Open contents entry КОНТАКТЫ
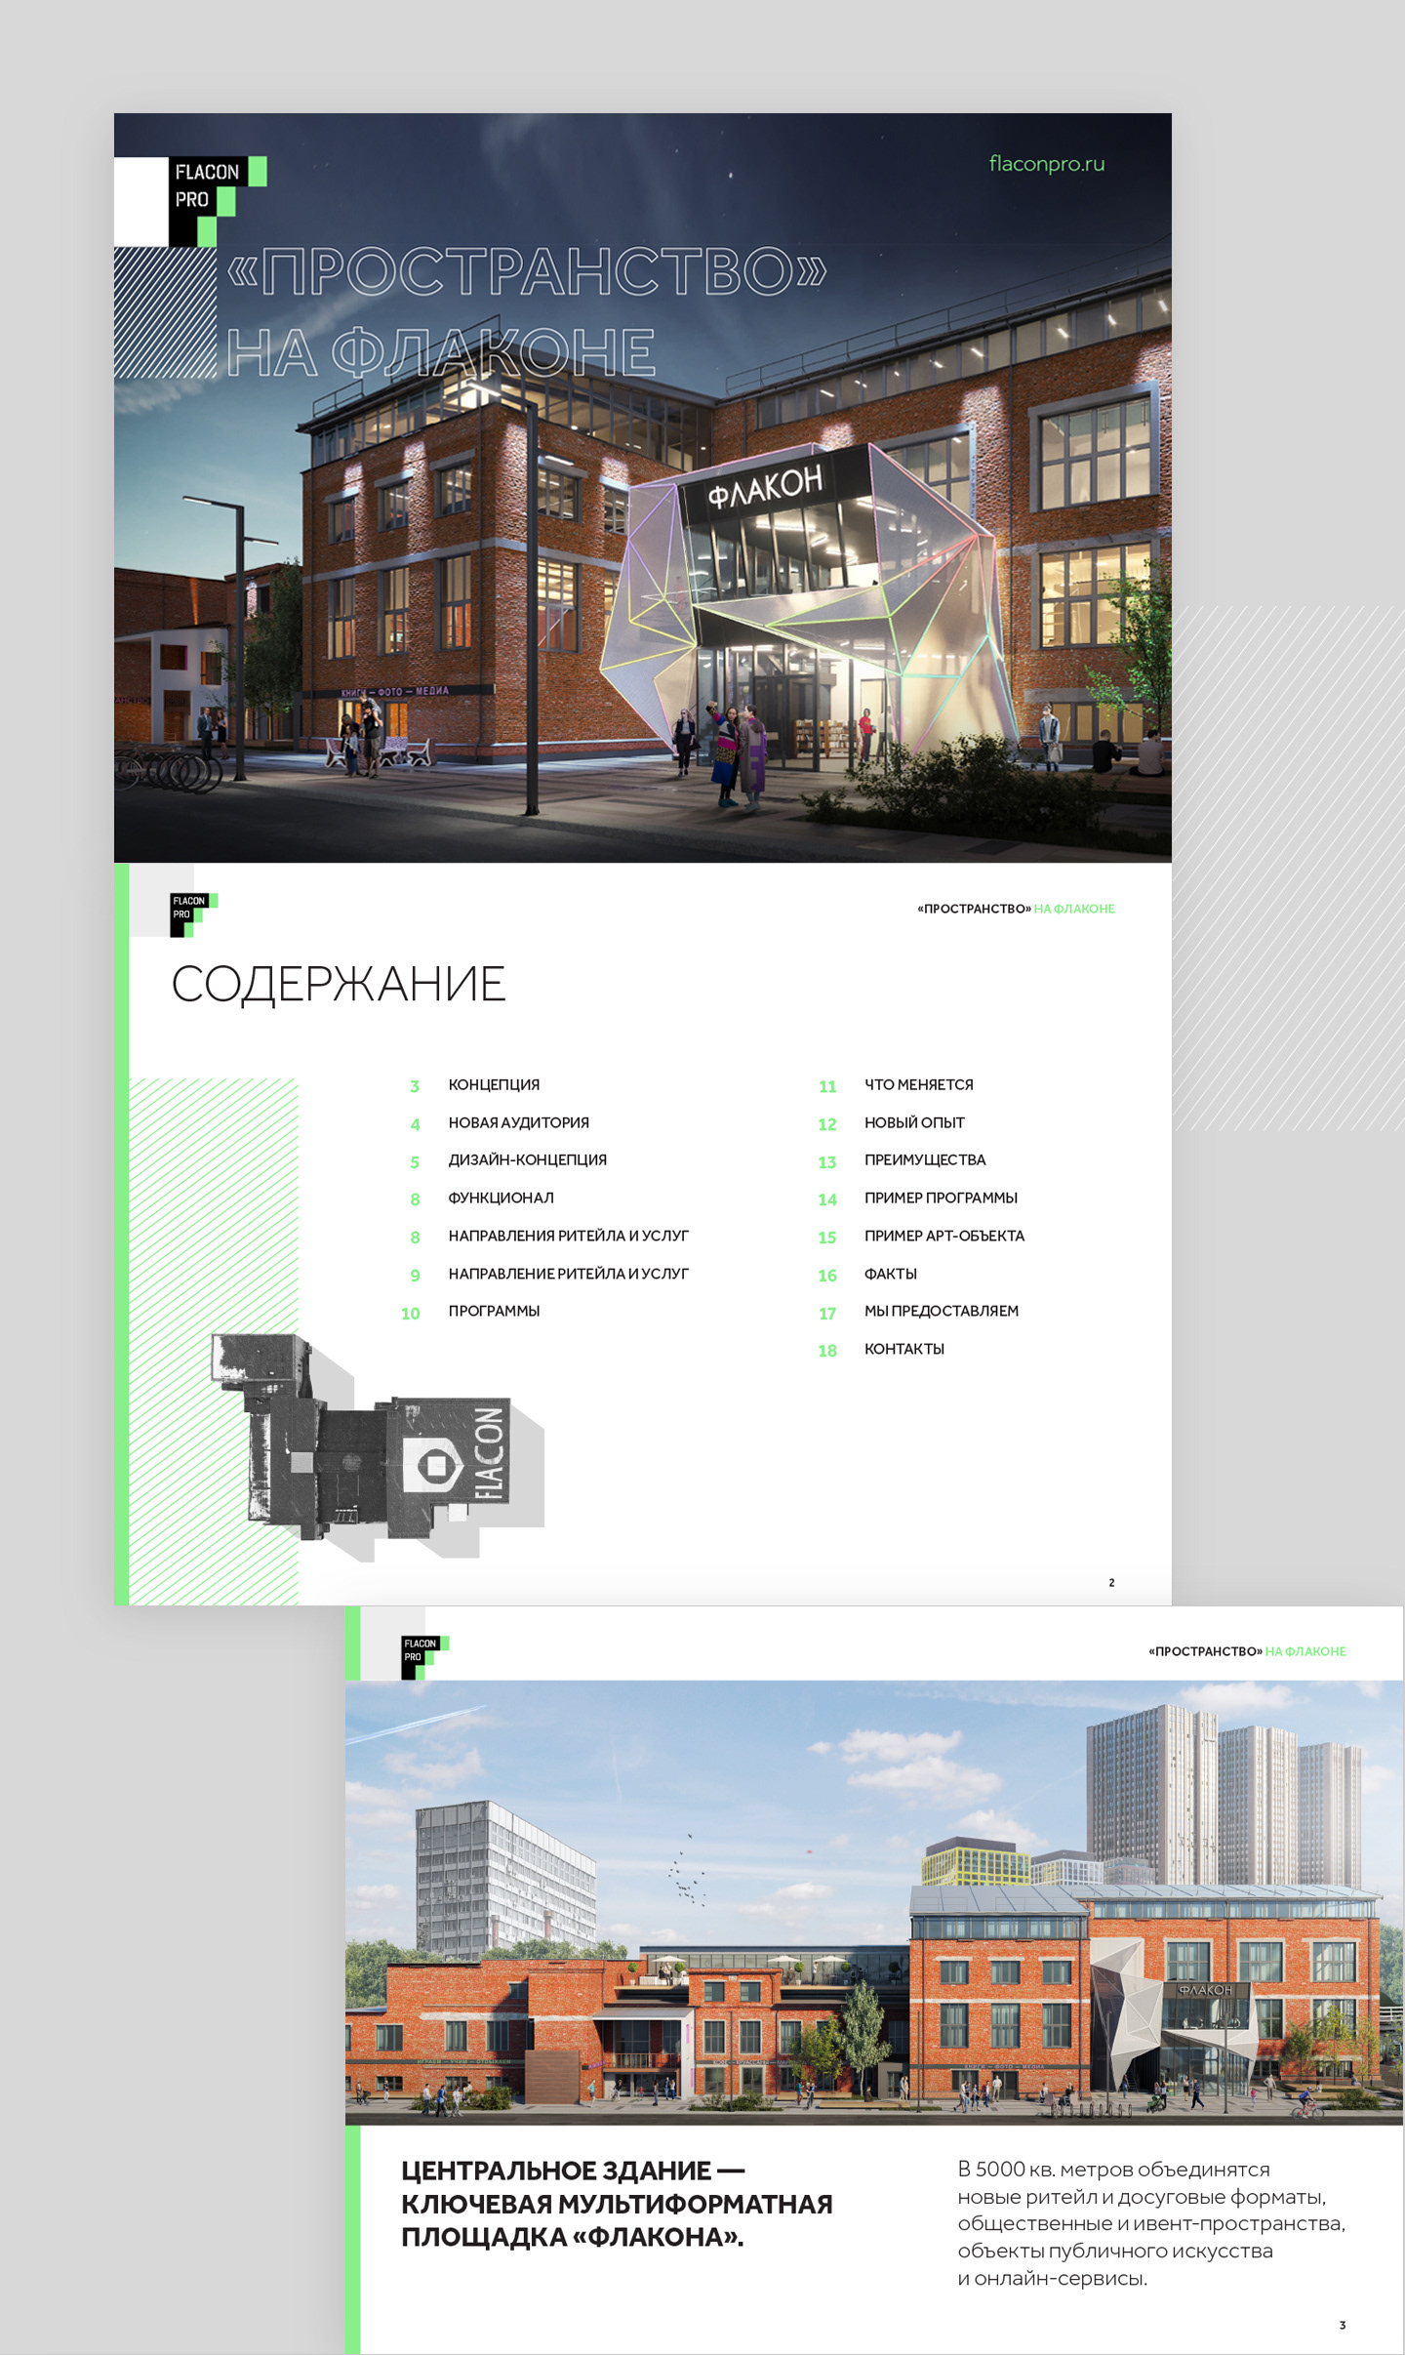This screenshot has width=1405, height=2355. (903, 1350)
